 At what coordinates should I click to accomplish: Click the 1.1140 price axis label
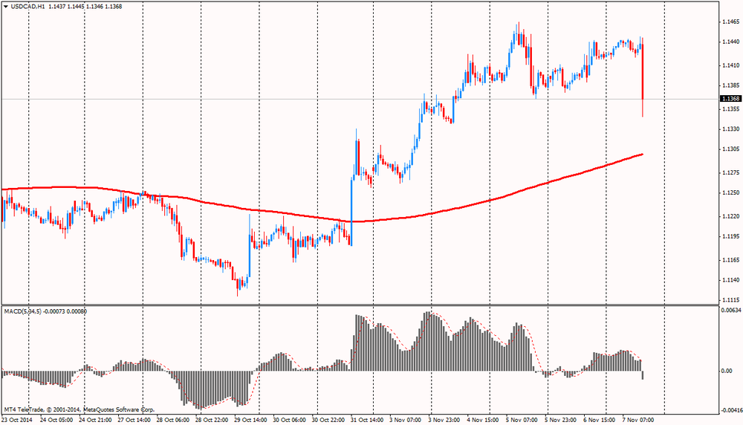point(730,280)
